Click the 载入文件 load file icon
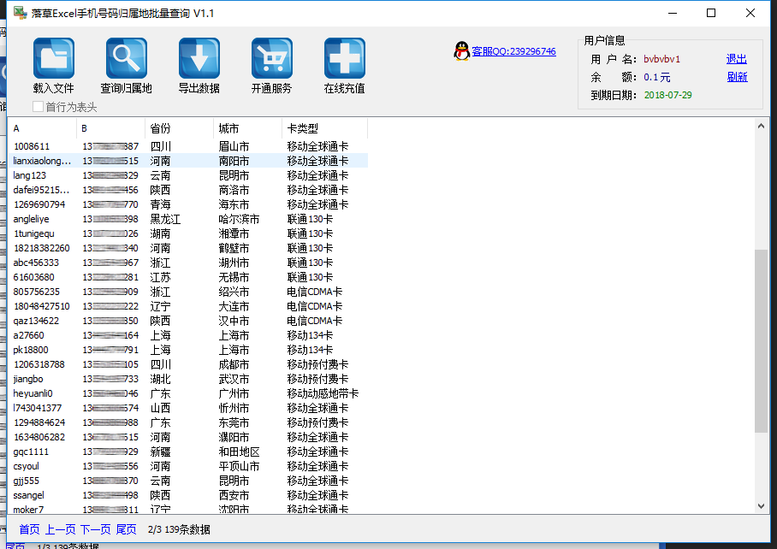 click(53, 59)
